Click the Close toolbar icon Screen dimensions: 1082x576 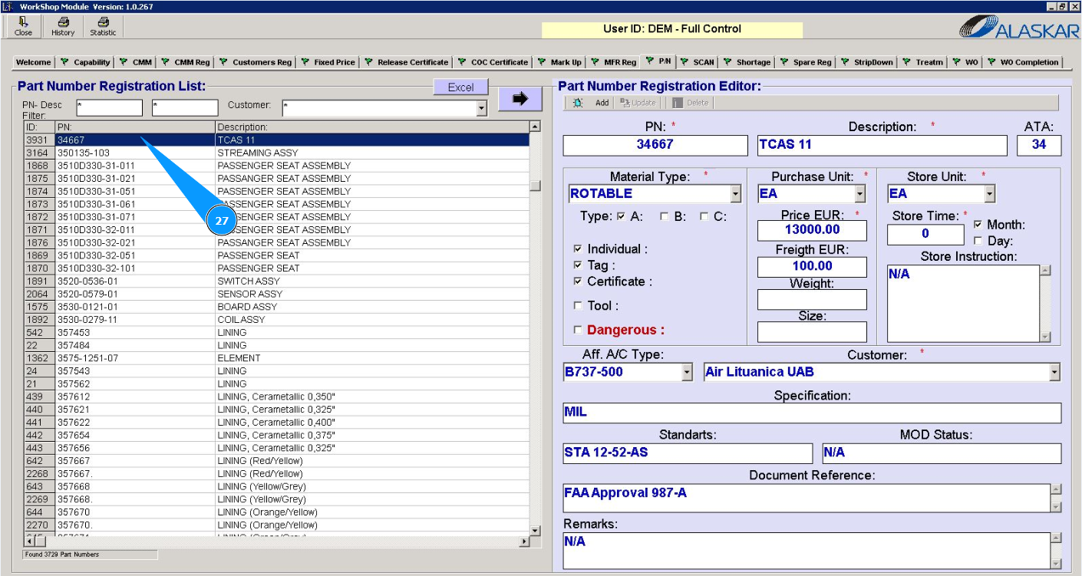coord(24,27)
